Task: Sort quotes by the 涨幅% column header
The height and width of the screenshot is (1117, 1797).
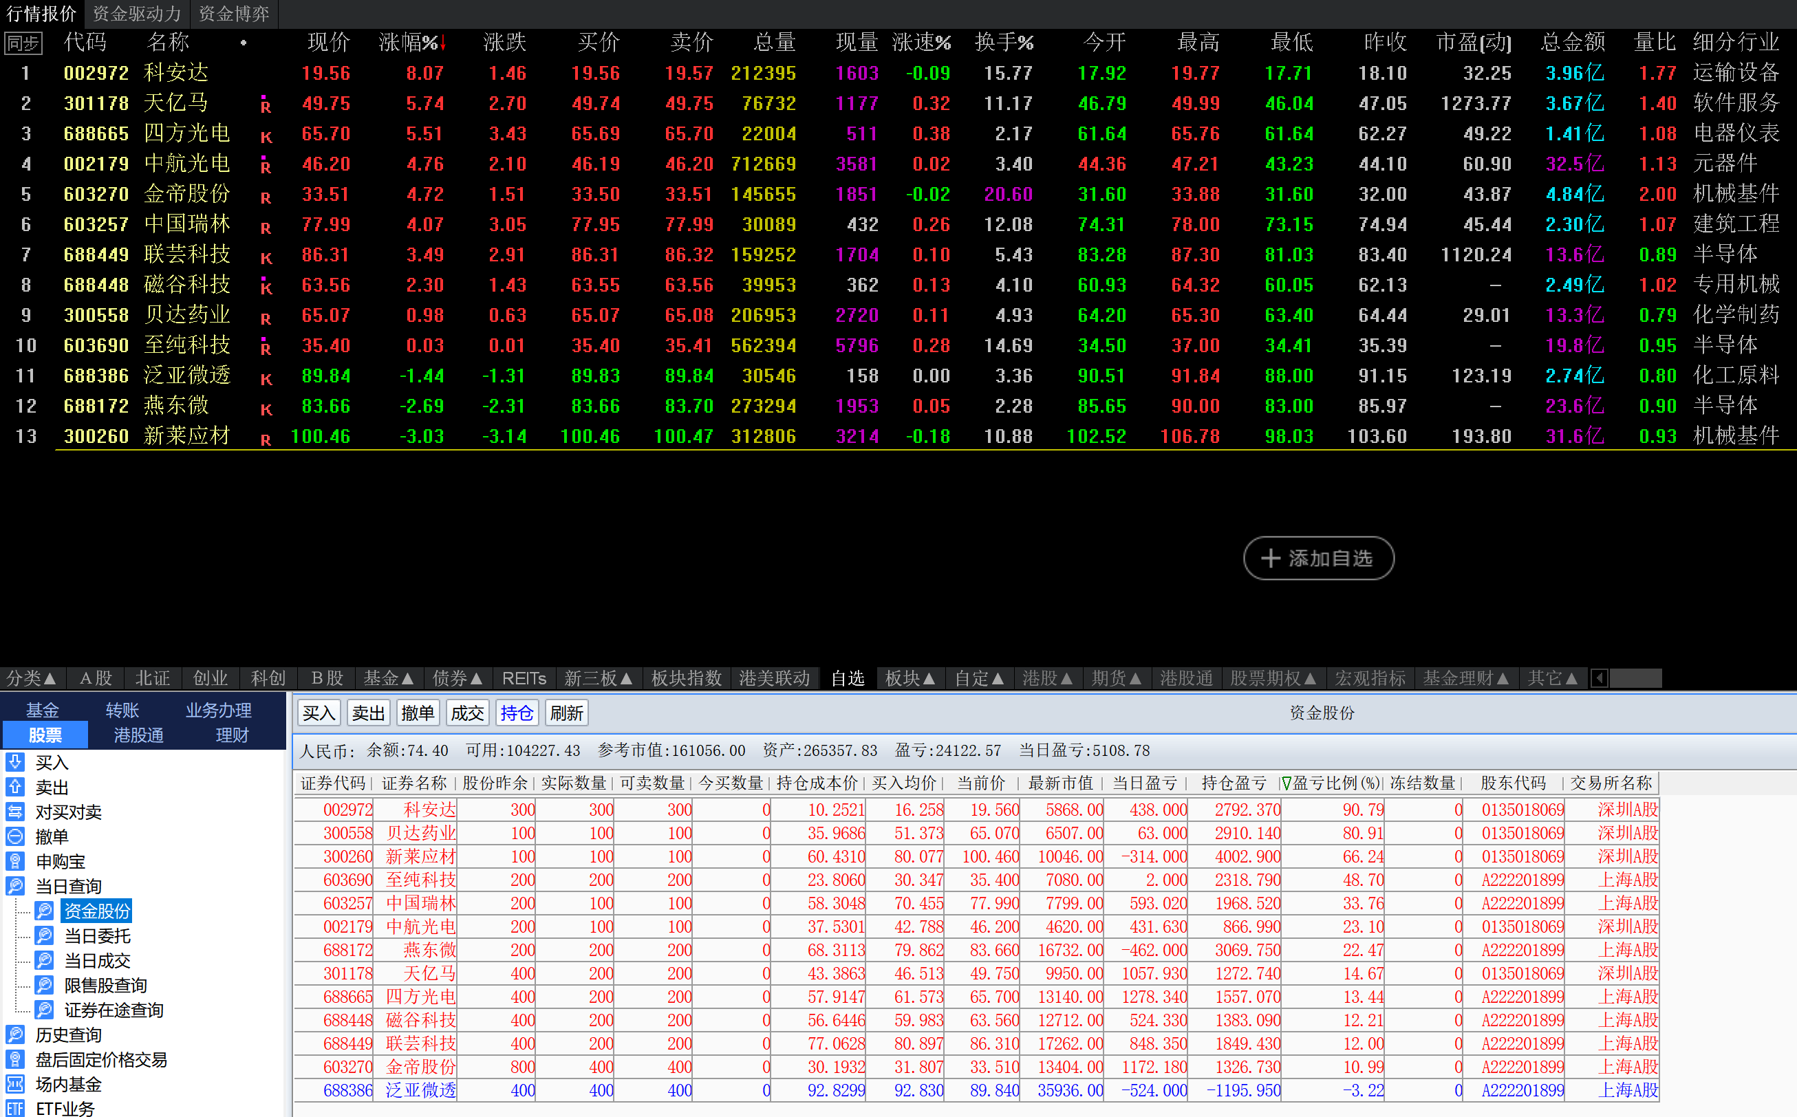Action: point(412,42)
